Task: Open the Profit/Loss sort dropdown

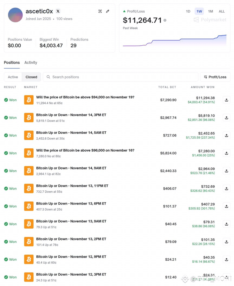Action: [215, 77]
